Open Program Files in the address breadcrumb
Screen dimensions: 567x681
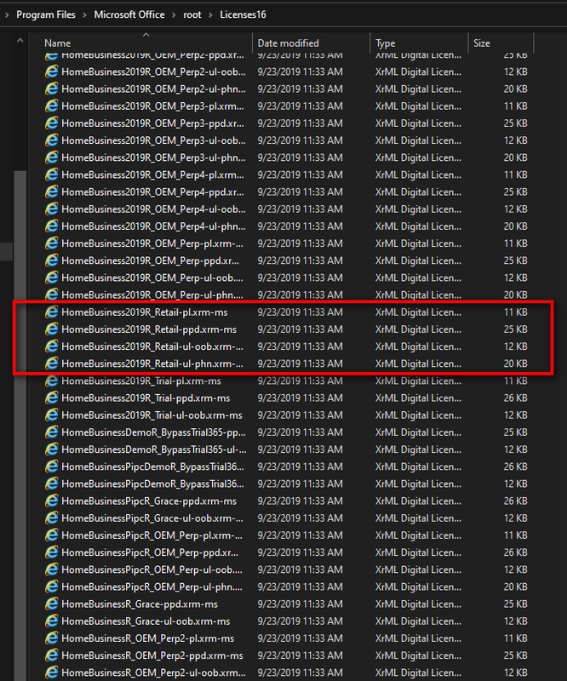click(46, 14)
